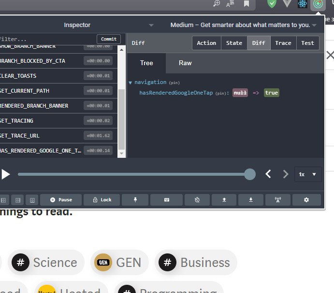Open the Vue DevTools extension icon
Viewport: 334px width, 293px height.
pyautogui.click(x=287, y=3)
